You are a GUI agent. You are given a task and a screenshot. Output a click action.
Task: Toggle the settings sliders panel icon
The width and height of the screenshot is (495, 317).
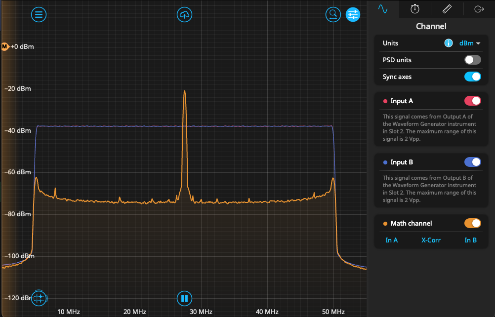tap(353, 14)
